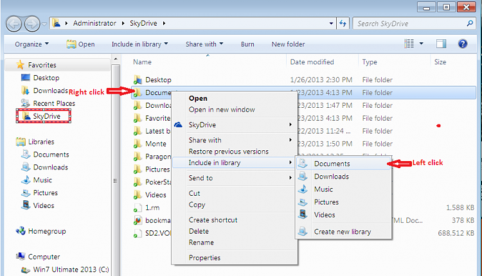Click navigation pane scrollbar up arrow
Viewport: 482px width, 276px height.
click(116, 58)
